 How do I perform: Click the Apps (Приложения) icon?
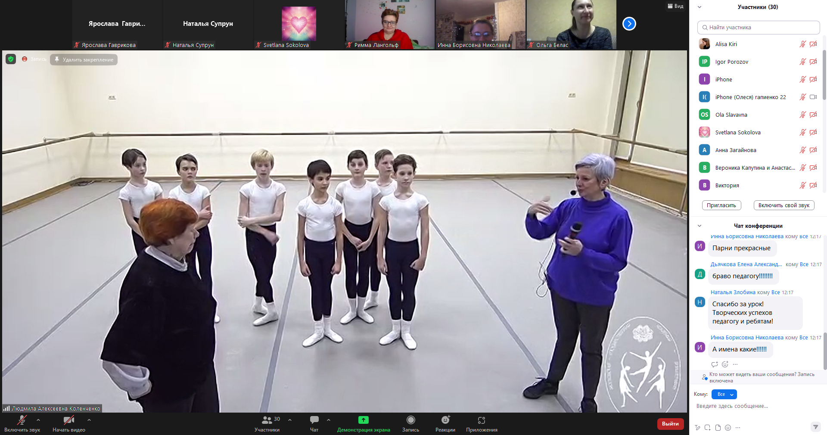tap(481, 420)
